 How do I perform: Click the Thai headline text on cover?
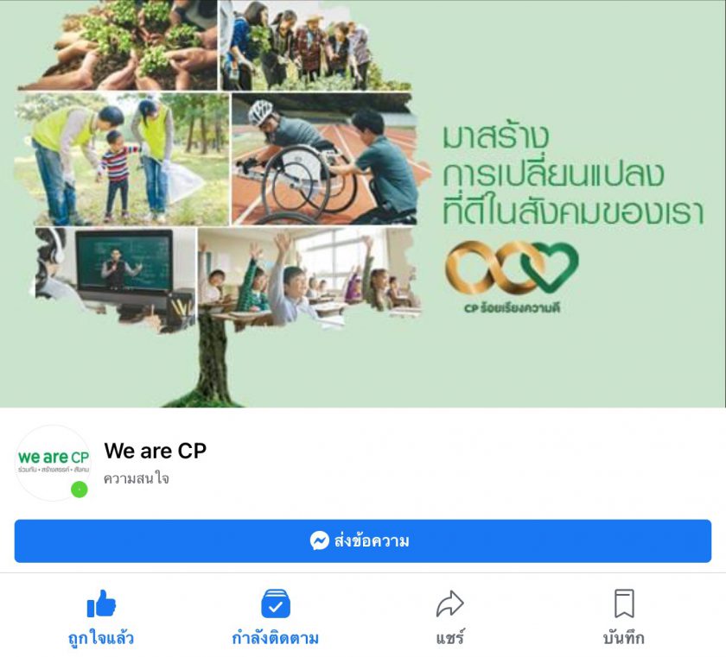[x=573, y=176]
